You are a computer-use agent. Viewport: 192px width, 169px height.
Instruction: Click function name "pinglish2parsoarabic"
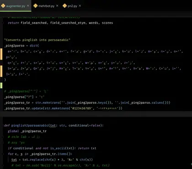[x=30, y=126]
